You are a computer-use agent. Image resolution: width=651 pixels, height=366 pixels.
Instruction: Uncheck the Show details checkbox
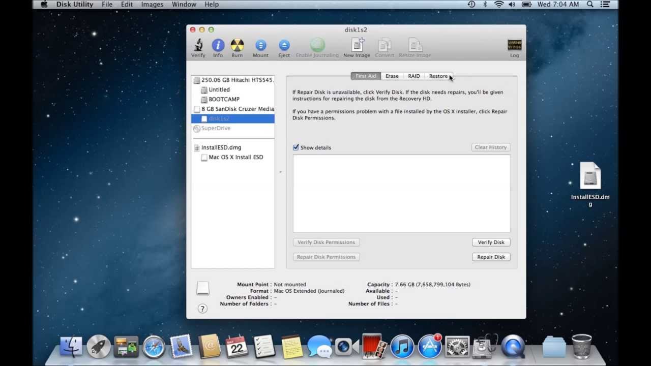pyautogui.click(x=296, y=147)
